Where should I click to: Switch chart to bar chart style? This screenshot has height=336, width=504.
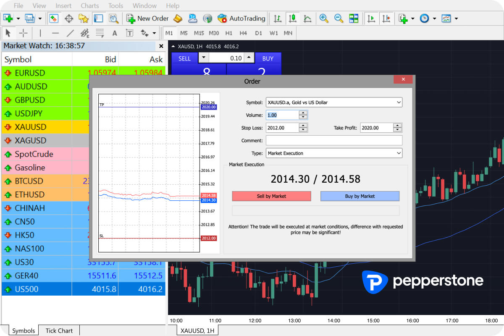pyautogui.click(x=278, y=18)
